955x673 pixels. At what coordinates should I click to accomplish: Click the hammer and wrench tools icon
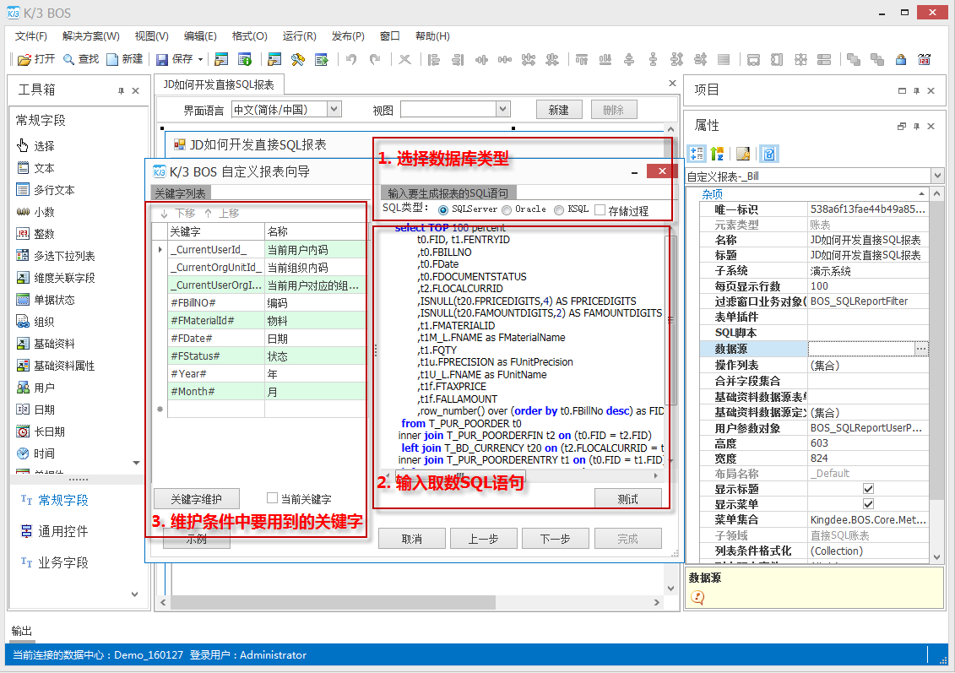tap(298, 59)
